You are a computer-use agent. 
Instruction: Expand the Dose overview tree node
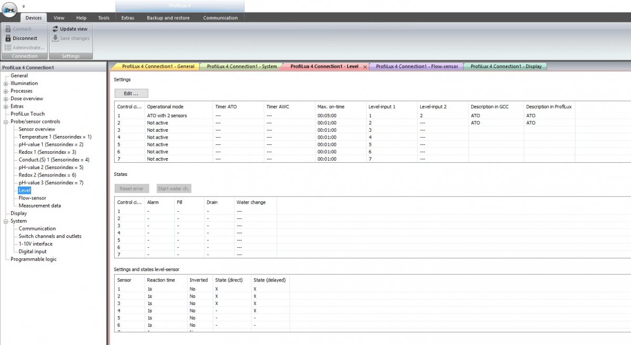pos(6,99)
